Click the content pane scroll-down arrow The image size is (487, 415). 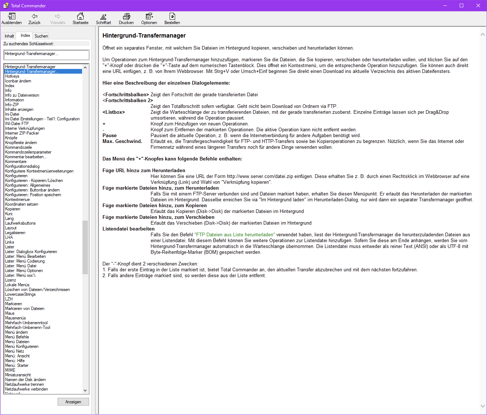coord(483,406)
